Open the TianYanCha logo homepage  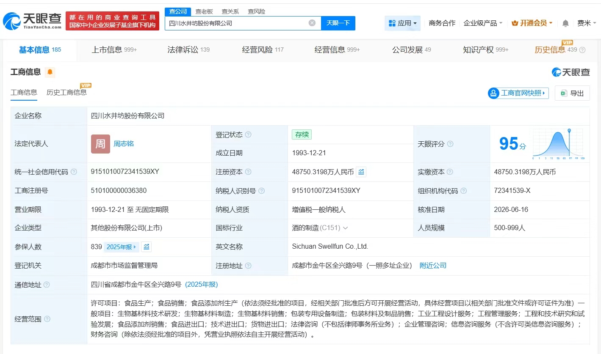click(32, 21)
